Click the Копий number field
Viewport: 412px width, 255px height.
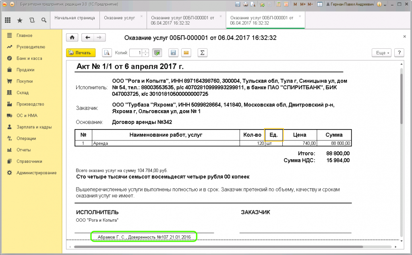[136, 53]
